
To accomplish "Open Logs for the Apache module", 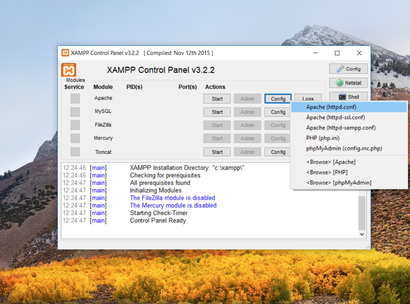I will click(x=308, y=98).
